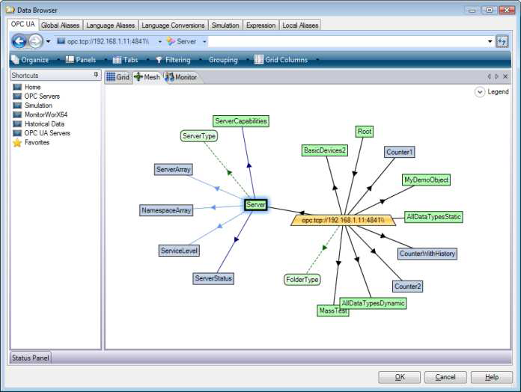
Task: Click the refresh icon beside address bar
Action: tap(502, 41)
